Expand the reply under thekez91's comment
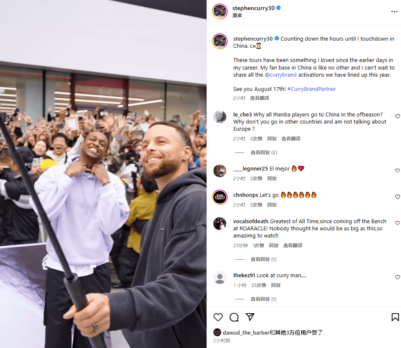Screen dimensions: 401x348 [x=264, y=299]
